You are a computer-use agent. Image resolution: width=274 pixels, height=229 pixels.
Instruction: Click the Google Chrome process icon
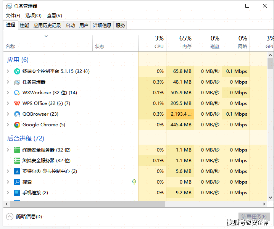pyautogui.click(x=17, y=125)
